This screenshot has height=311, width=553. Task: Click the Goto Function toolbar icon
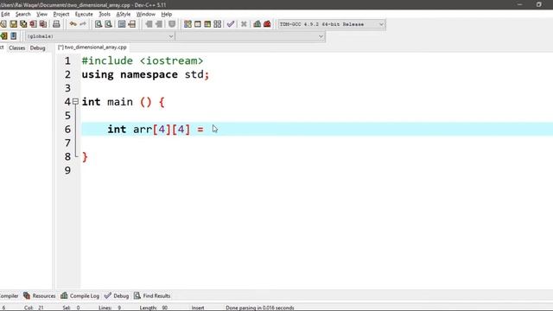[x=122, y=24]
